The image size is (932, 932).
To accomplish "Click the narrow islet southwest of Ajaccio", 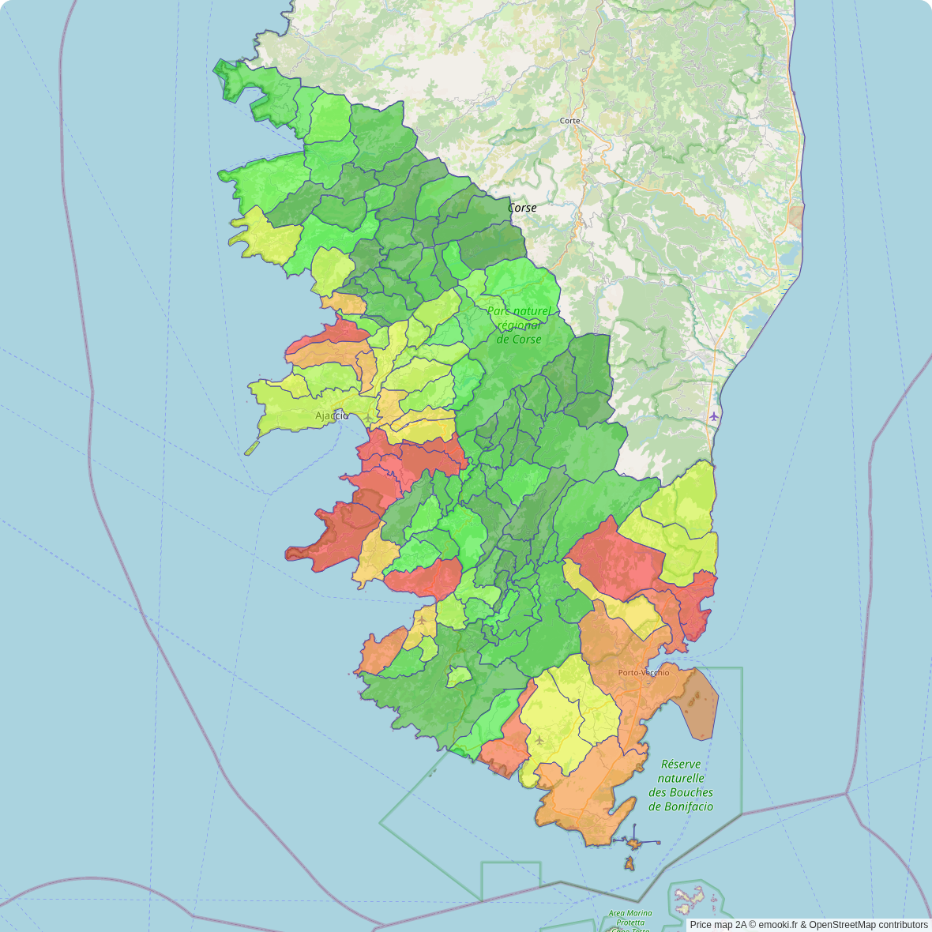I will pyautogui.click(x=252, y=449).
